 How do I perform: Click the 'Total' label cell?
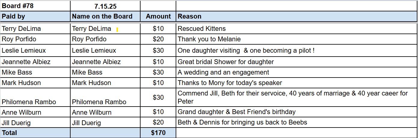pyautogui.click(x=10, y=133)
